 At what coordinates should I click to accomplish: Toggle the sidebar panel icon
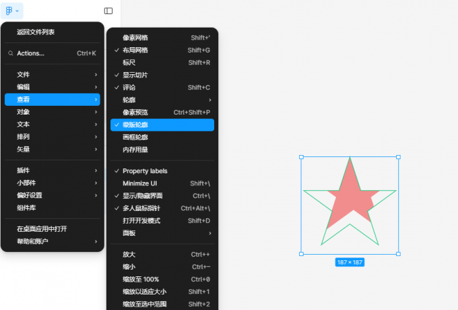coord(108,11)
